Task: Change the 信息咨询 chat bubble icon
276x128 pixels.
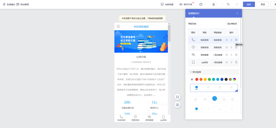Action: pos(193,47)
